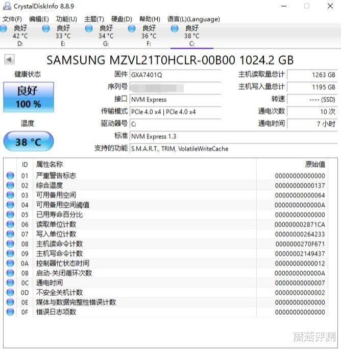
Task: Click the blurred serial number field
Action: 176,88
